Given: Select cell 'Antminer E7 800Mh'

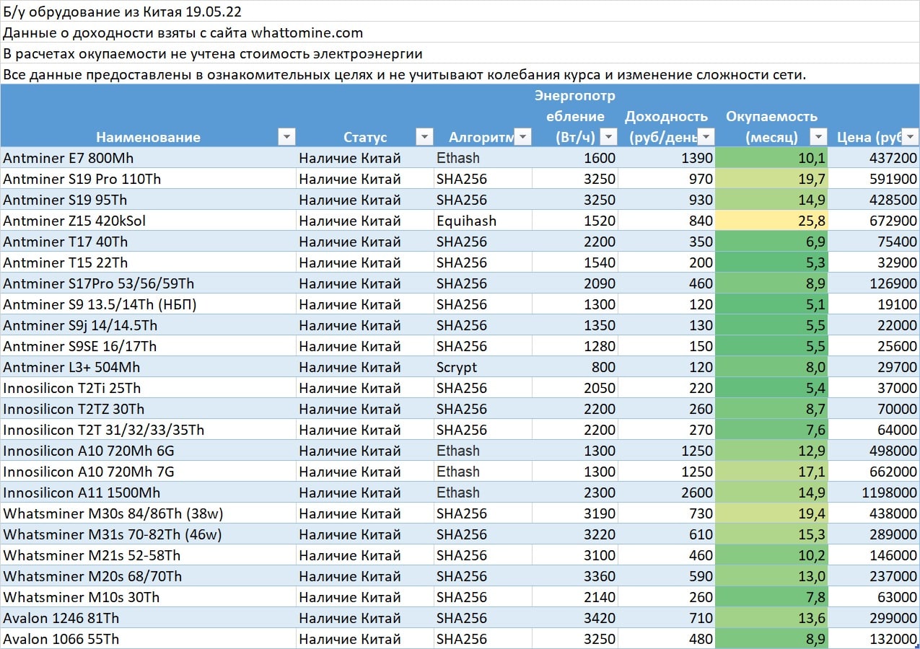Looking at the screenshot, I should pos(148,158).
